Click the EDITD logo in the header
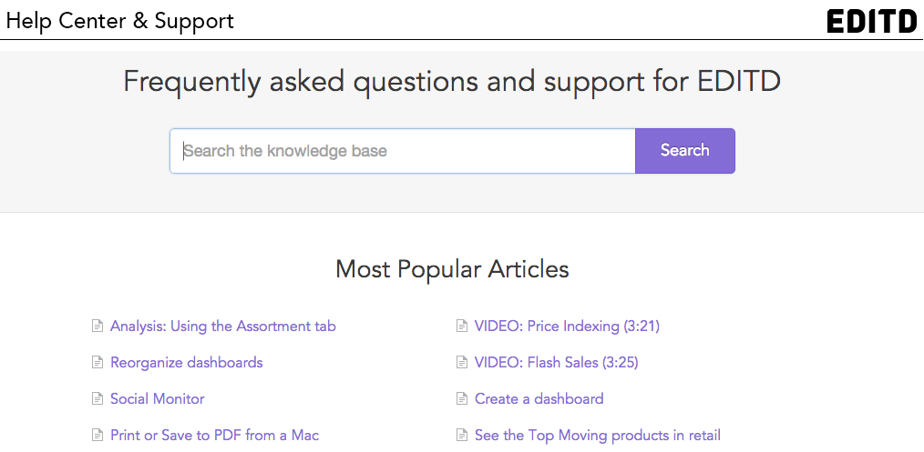The width and height of the screenshot is (924, 452). [872, 21]
